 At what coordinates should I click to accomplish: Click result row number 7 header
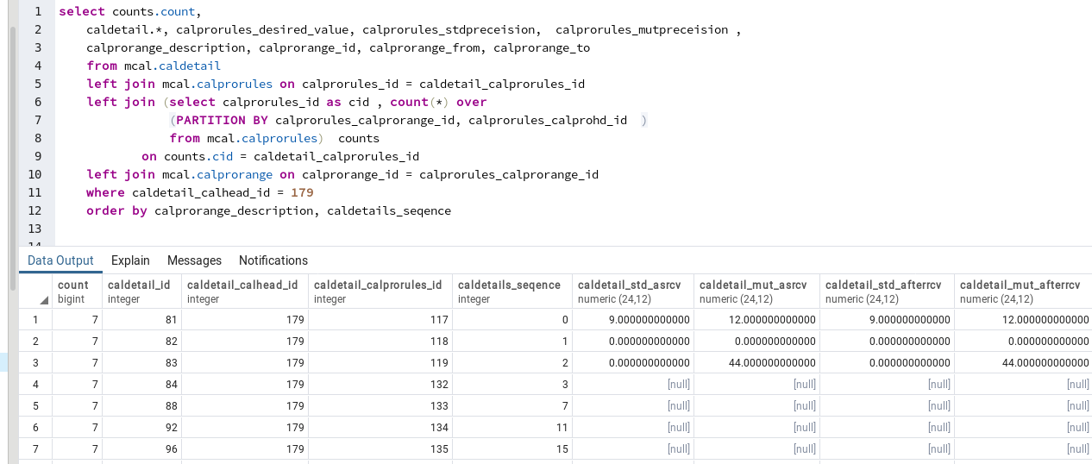(35, 449)
